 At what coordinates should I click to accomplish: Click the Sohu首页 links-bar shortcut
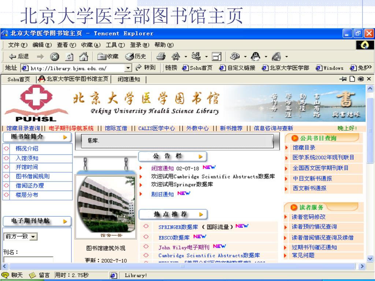(x=197, y=68)
